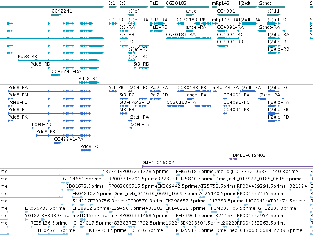Image resolution: width=313 pixels, height=236 pixels.
Task: Click the St1 gene label
Action: (x=111, y=3)
